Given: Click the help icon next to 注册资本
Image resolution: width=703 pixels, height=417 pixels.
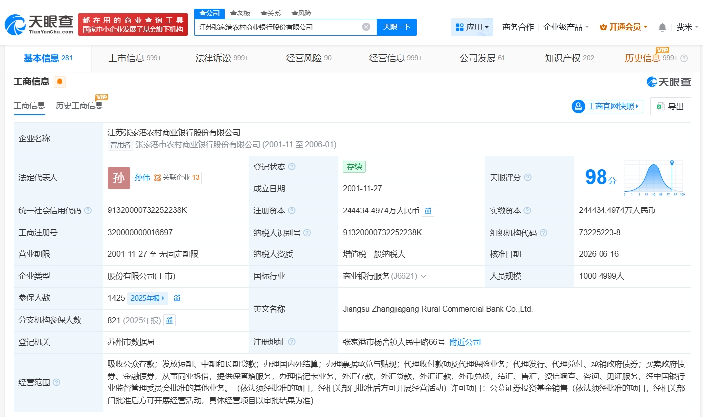Looking at the screenshot, I should (292, 210).
